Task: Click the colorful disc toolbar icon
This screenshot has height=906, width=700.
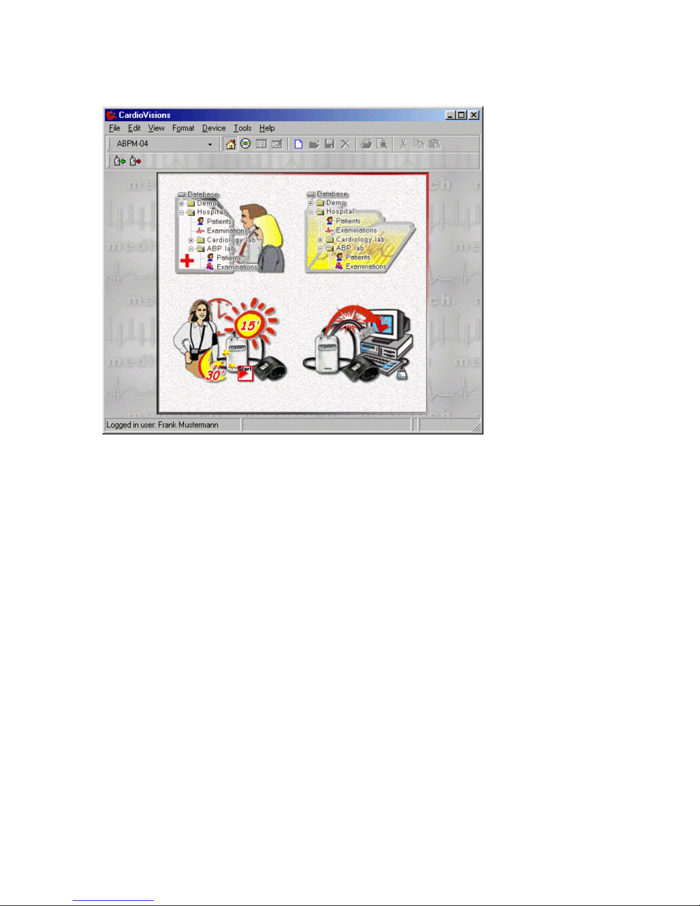Action: 246,144
